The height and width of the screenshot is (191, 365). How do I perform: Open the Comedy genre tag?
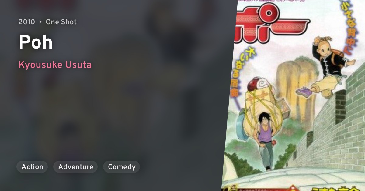121,167
